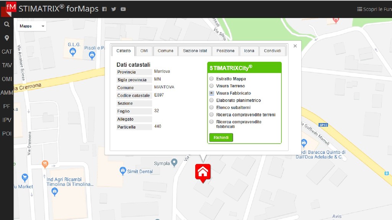The image size is (392, 220).
Task: Select the Estratto Mappa radio option
Action: point(211,79)
